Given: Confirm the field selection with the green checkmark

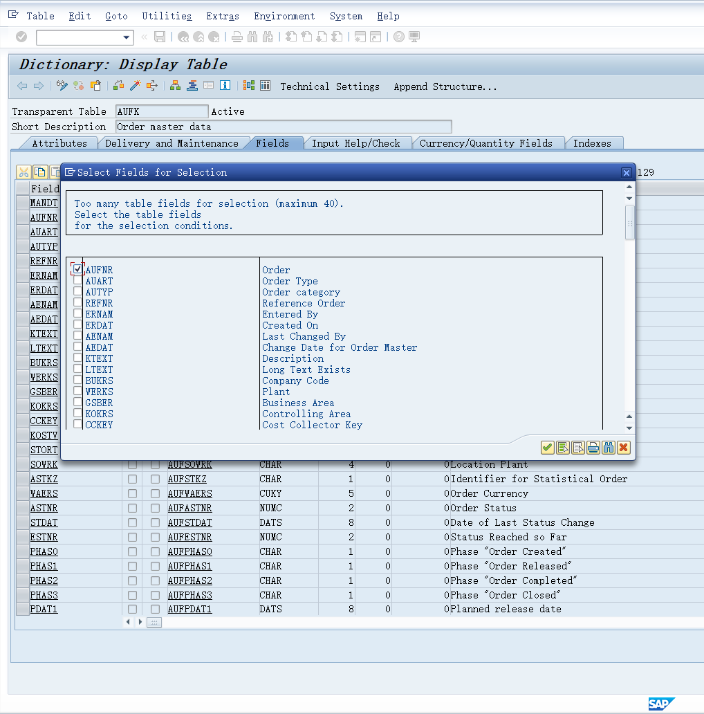Looking at the screenshot, I should [x=548, y=448].
